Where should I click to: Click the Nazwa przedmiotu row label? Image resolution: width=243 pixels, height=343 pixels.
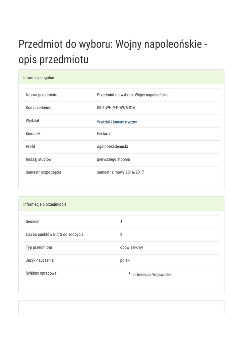[x=42, y=95]
